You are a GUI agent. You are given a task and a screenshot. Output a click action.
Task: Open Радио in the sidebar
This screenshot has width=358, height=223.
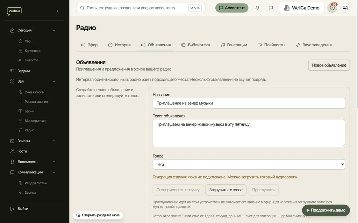[29, 130]
